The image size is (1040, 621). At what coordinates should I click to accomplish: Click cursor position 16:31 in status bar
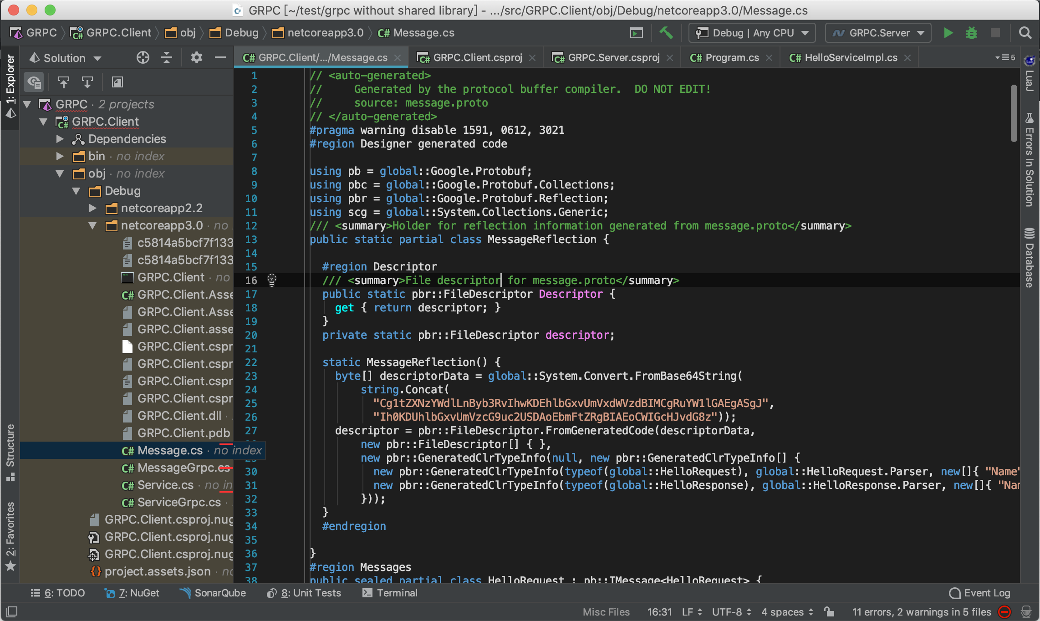pyautogui.click(x=660, y=612)
